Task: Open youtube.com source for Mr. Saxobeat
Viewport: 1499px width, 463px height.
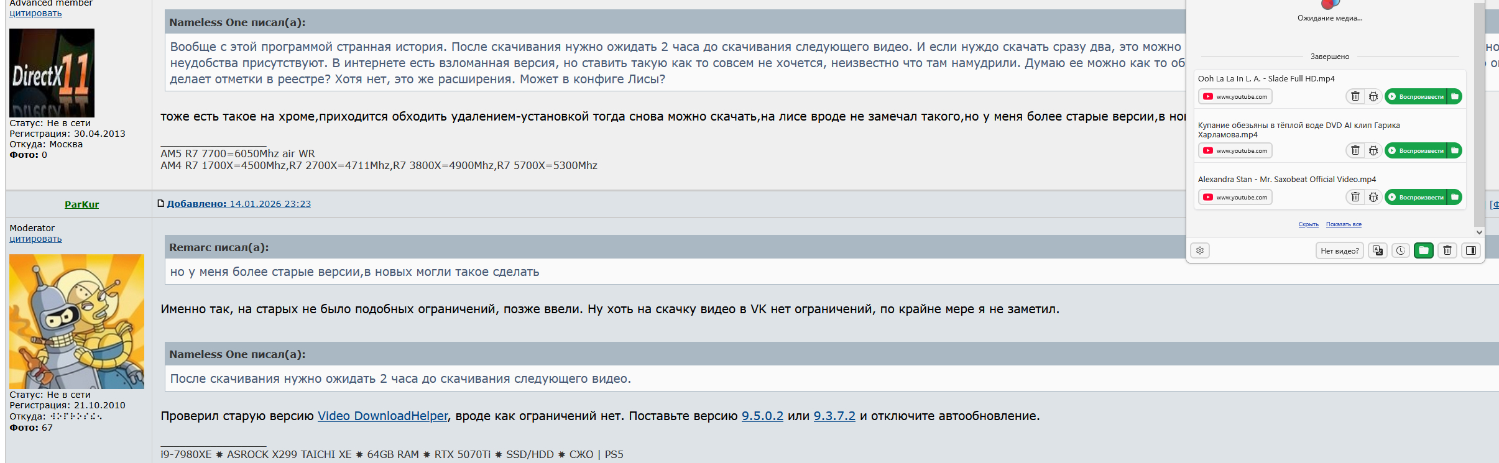Action: 1235,197
